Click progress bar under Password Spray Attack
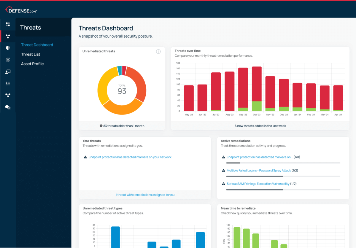Viewport: 356px width, 248px height. (x=283, y=176)
